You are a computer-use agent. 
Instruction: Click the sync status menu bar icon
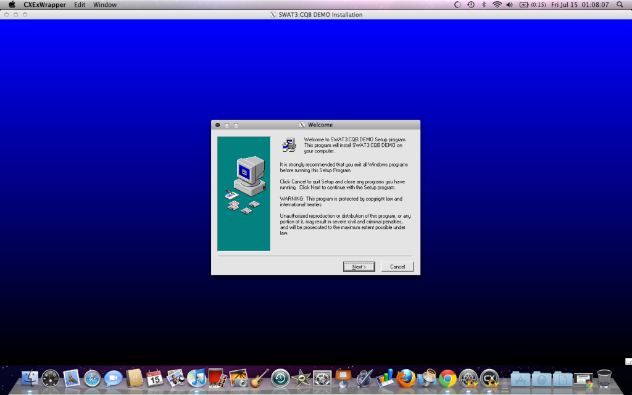click(457, 5)
